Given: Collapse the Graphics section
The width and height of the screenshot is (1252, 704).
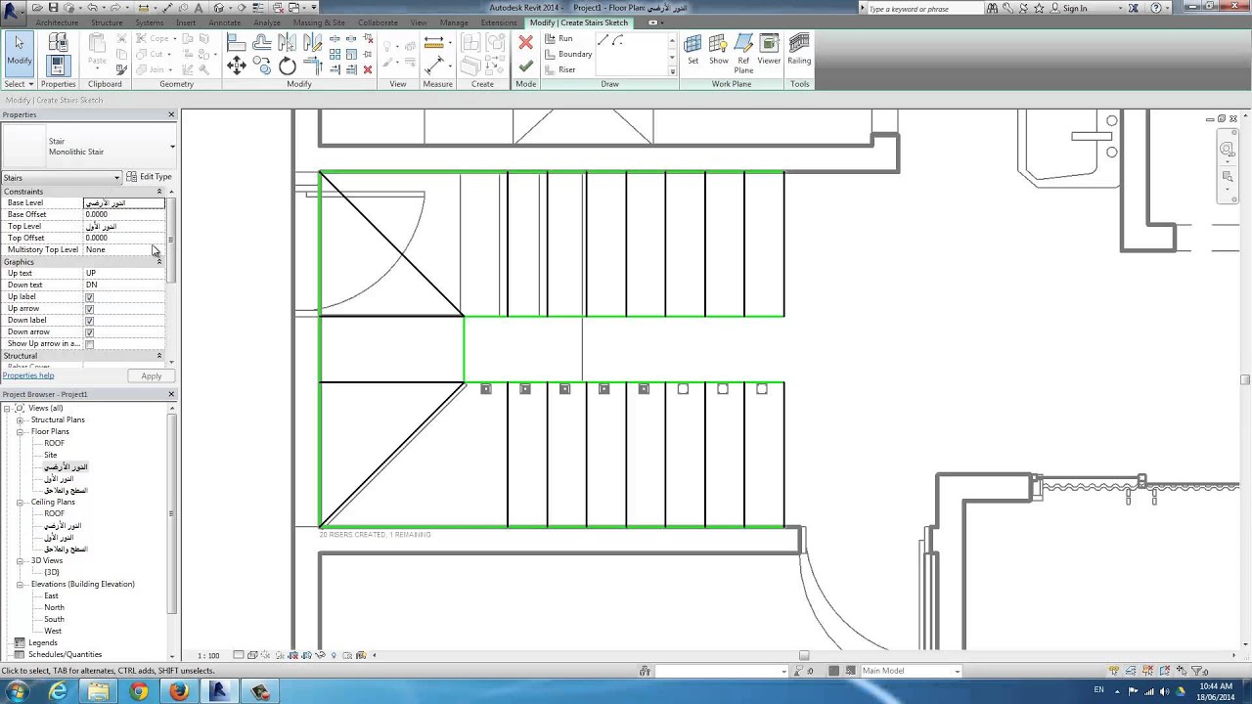Looking at the screenshot, I should pos(159,262).
